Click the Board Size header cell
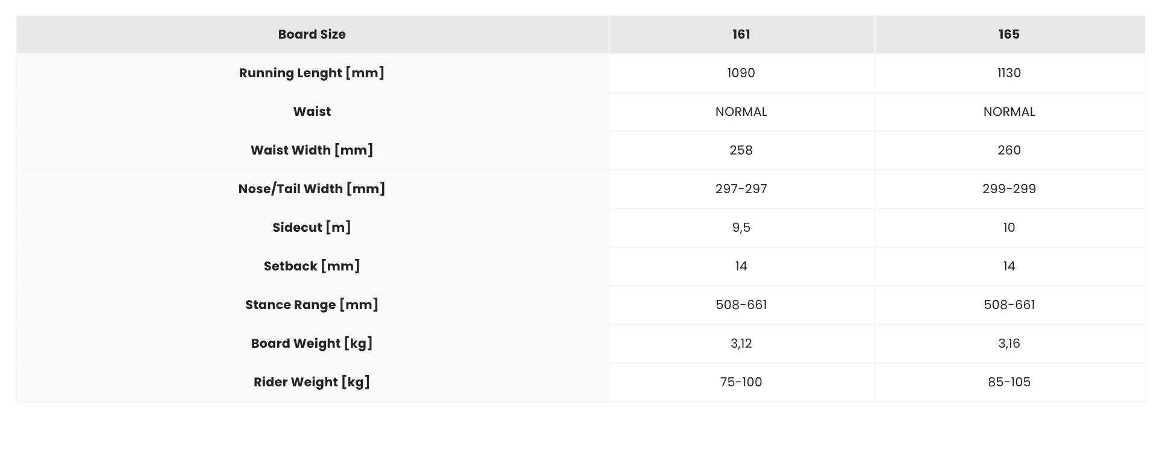Image resolution: width=1158 pixels, height=454 pixels. tap(312, 34)
